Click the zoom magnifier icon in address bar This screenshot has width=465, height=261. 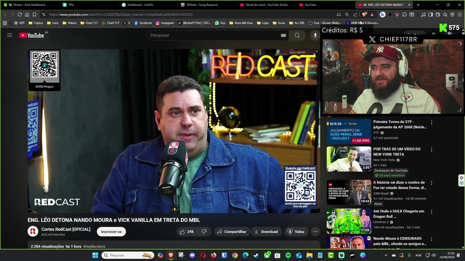coord(347,14)
